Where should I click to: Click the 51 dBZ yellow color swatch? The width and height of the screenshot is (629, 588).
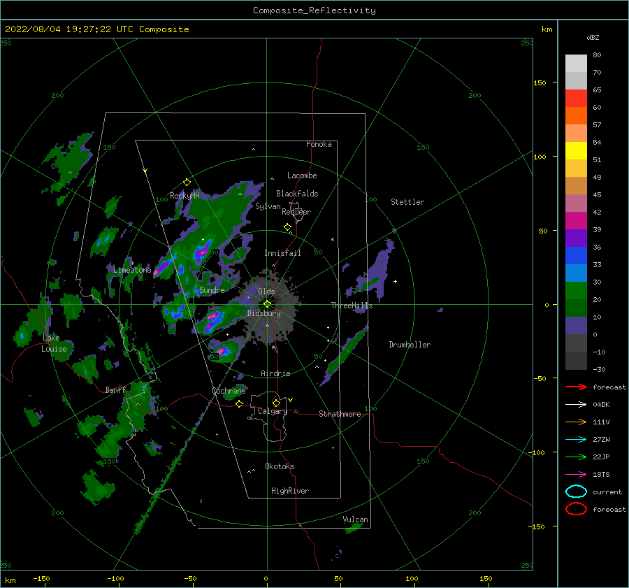[x=576, y=150]
